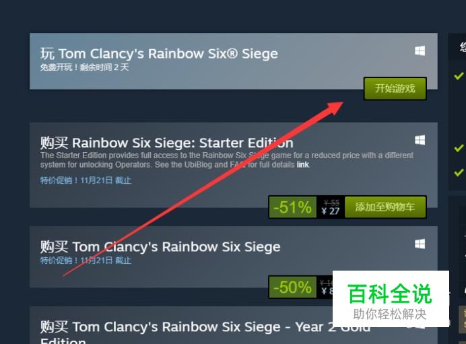The width and height of the screenshot is (466, 344).
Task: Click Windows icon in Starter Edition panel
Action: click(x=420, y=140)
